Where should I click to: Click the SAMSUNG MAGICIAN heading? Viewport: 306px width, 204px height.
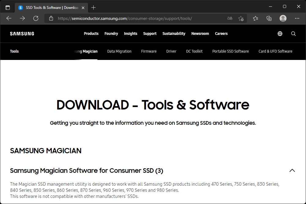pos(46,151)
